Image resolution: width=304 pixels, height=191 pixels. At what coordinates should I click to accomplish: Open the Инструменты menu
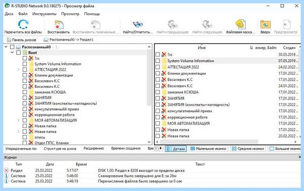[44, 14]
